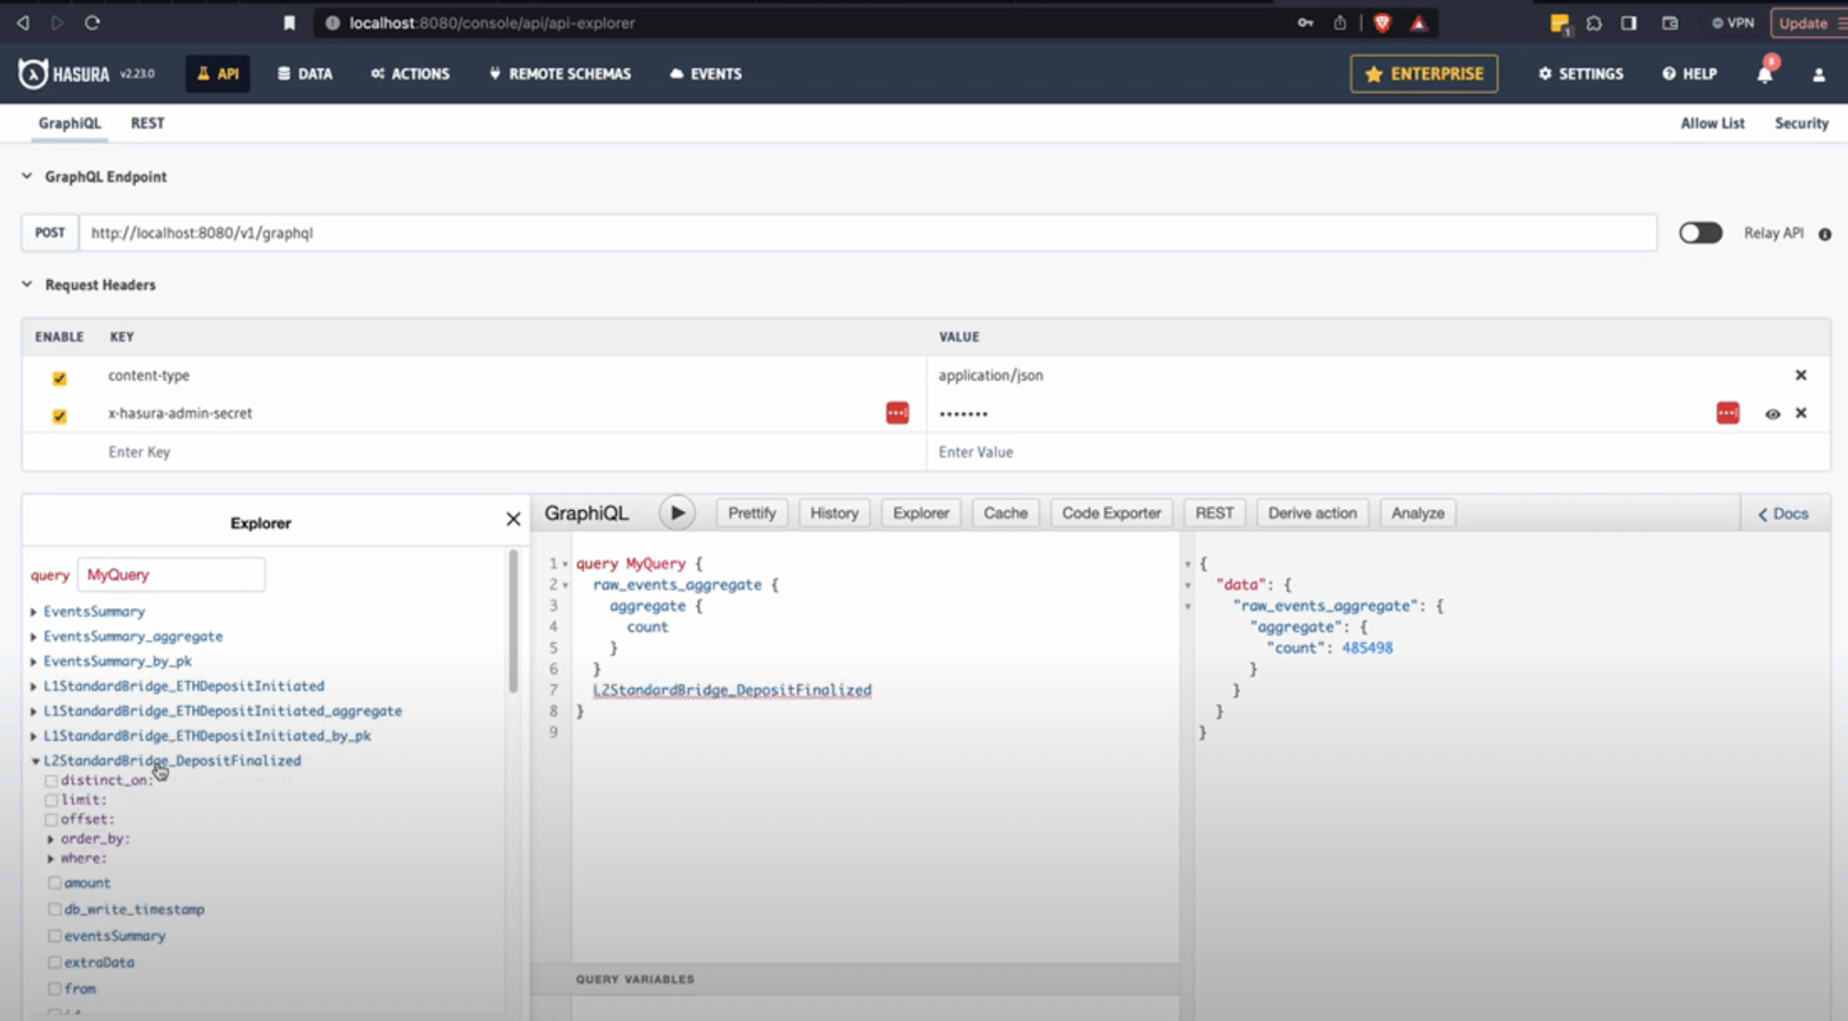
Task: Click the Prettify button
Action: pyautogui.click(x=752, y=513)
